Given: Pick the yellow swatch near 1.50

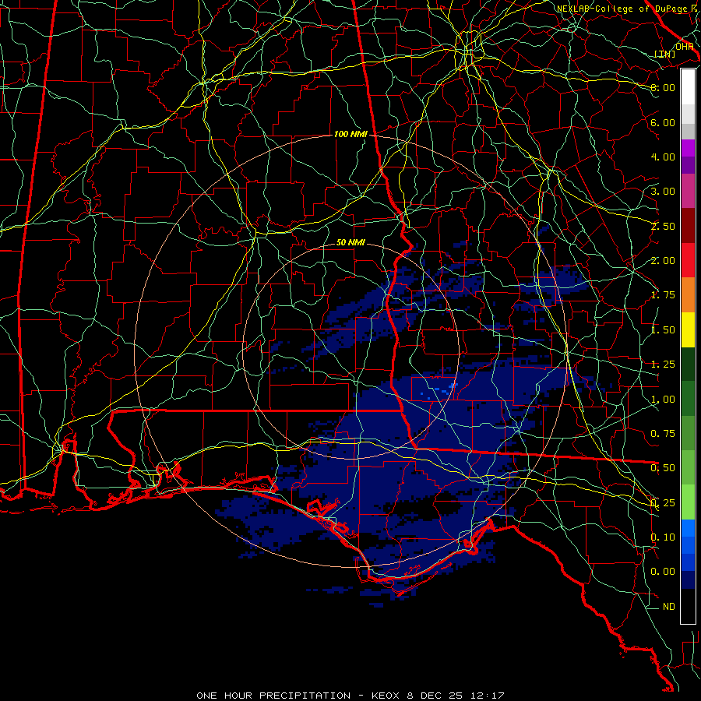Looking at the screenshot, I should click(688, 329).
